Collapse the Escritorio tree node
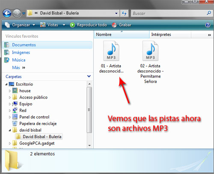 6,84
